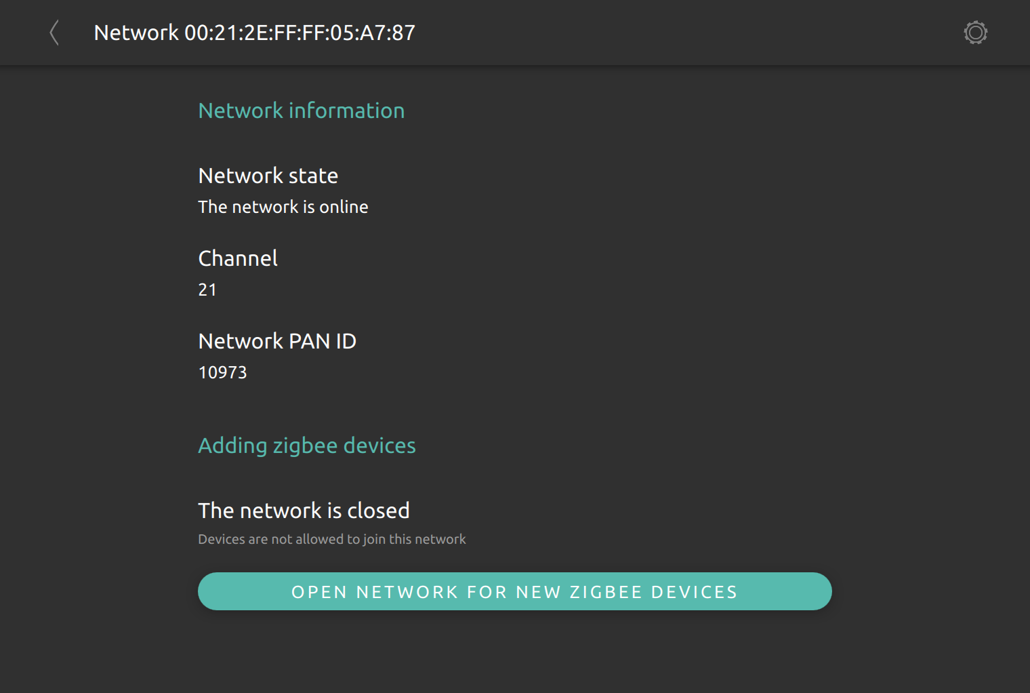The width and height of the screenshot is (1030, 693).
Task: Click the word DEVICES on the teal button
Action: (x=694, y=592)
